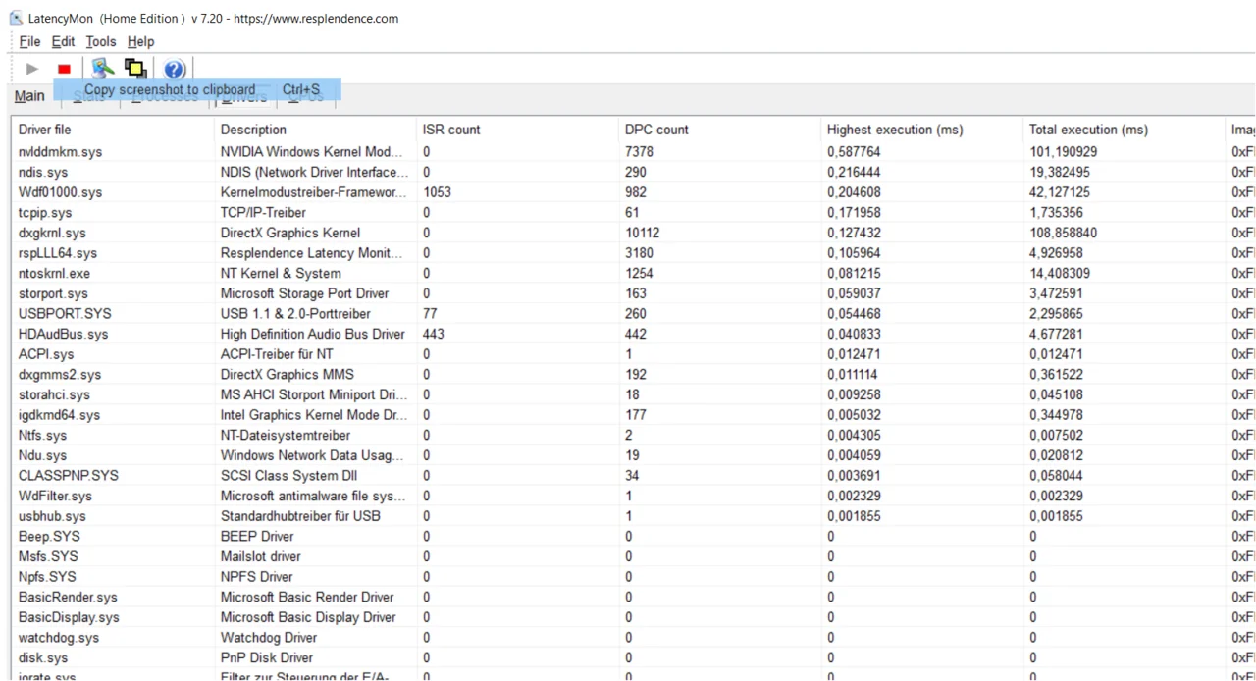Click Highest execution (ms) column header
This screenshot has width=1256, height=681.
pyautogui.click(x=894, y=130)
